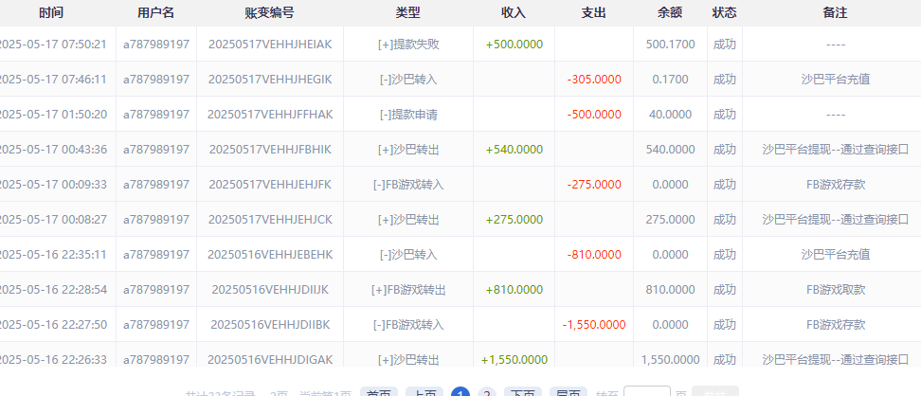This screenshot has width=921, height=396.
Task: Select current page 1 indicator
Action: click(460, 392)
